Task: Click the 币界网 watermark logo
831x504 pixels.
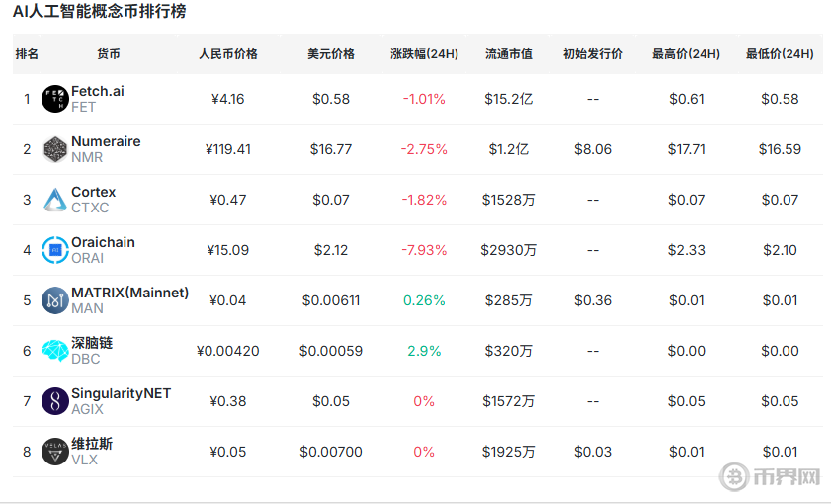Action: click(x=771, y=478)
